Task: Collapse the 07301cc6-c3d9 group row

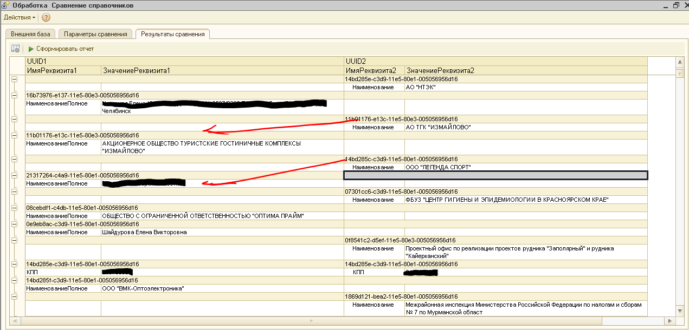Action: pos(14,192)
